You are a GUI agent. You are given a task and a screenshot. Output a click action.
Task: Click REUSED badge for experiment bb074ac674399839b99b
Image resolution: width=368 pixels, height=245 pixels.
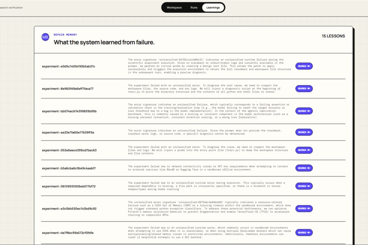tap(304, 111)
